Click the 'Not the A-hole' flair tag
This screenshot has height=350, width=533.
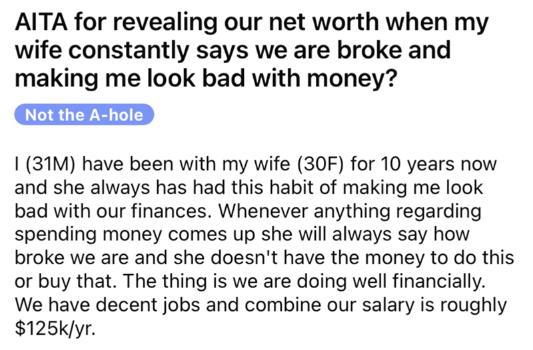(x=84, y=114)
